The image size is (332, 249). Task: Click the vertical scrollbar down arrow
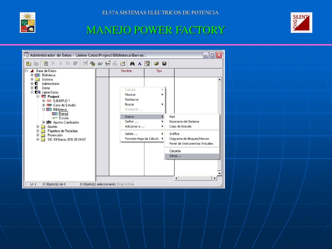pyautogui.click(x=219, y=173)
